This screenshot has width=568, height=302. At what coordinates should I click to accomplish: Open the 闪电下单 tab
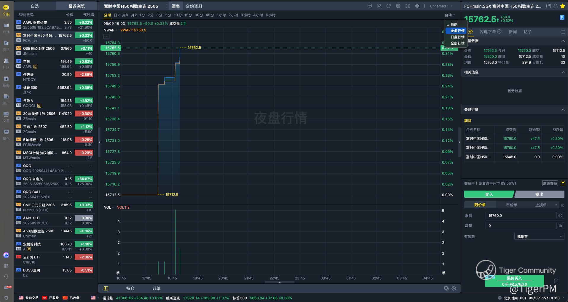tap(490, 32)
